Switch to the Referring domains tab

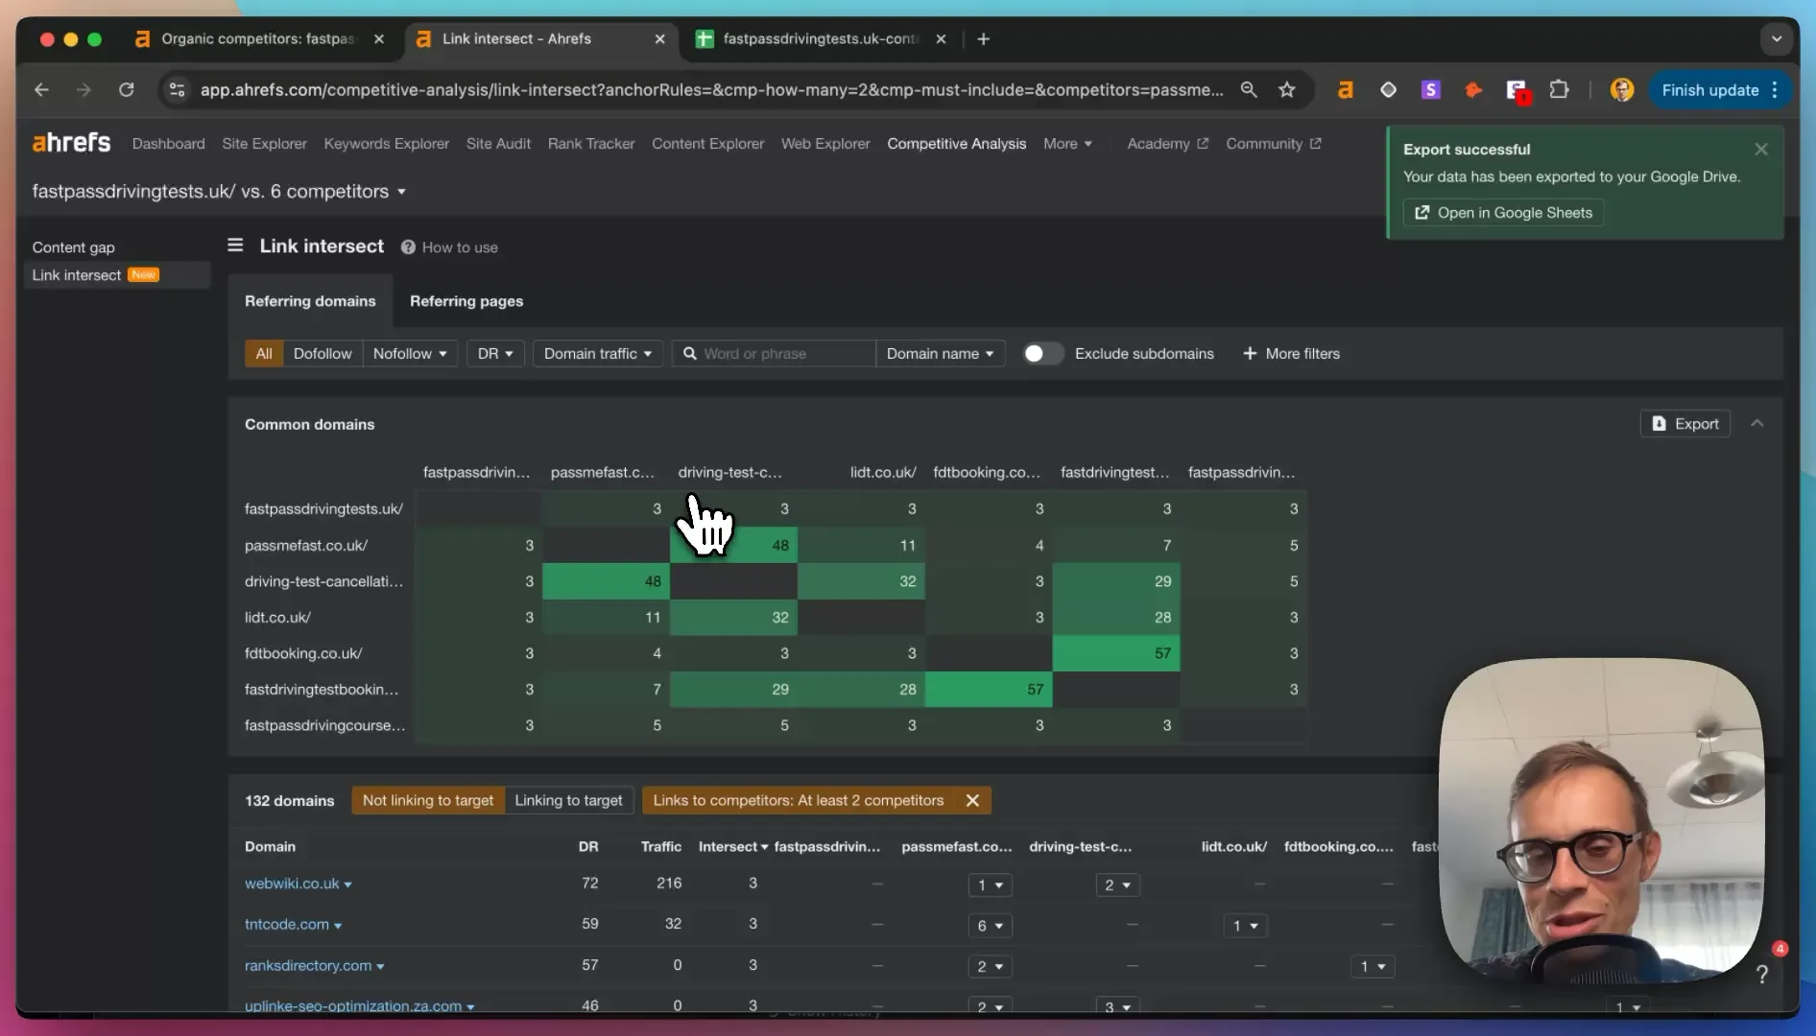pyautogui.click(x=310, y=301)
